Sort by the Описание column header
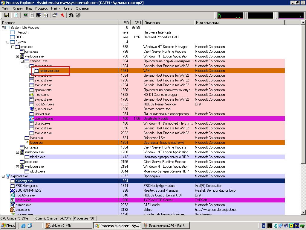 169,23
